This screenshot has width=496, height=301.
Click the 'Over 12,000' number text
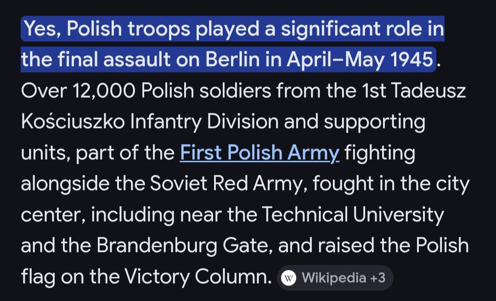79,91
